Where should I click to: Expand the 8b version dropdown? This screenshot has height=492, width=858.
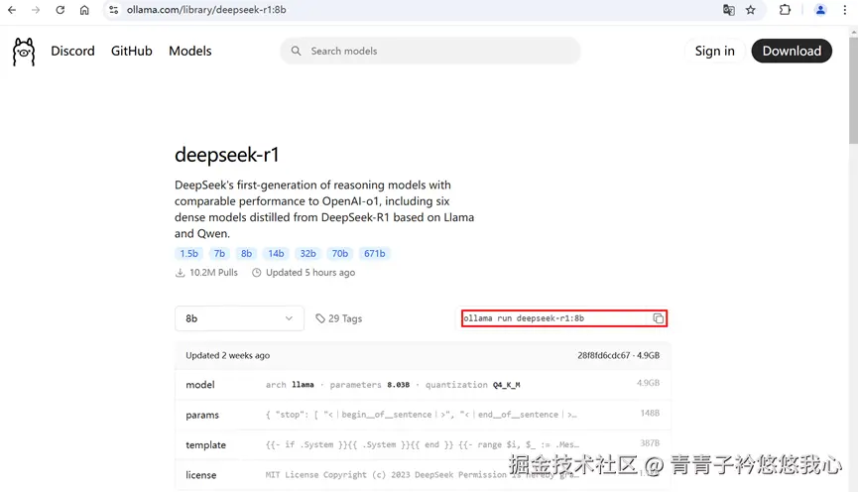(239, 318)
